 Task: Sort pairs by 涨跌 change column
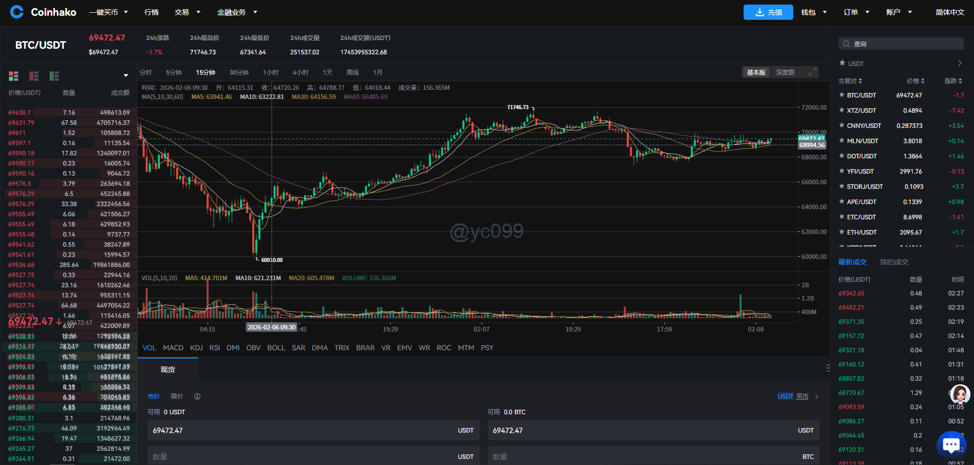click(953, 81)
